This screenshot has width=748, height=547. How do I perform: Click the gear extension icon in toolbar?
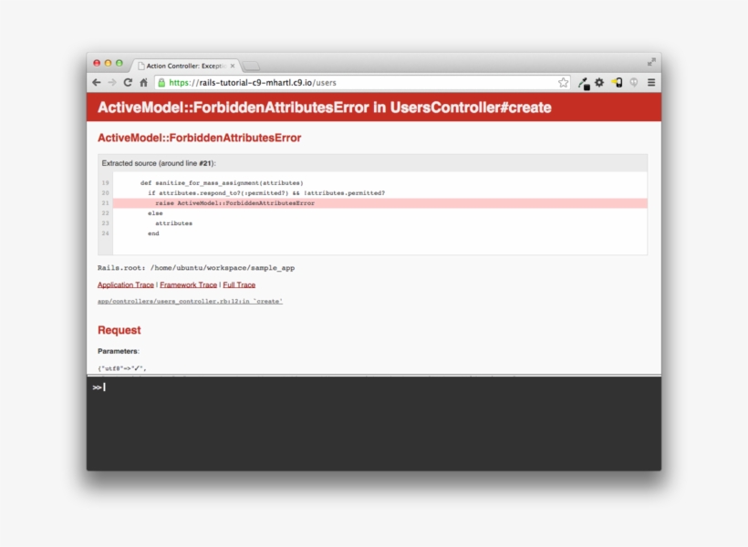[x=599, y=83]
